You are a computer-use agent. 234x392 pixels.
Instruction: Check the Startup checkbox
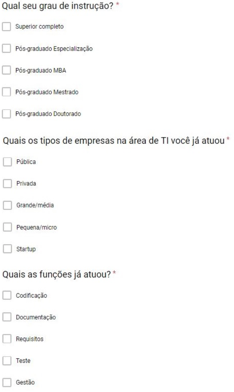(x=7, y=249)
